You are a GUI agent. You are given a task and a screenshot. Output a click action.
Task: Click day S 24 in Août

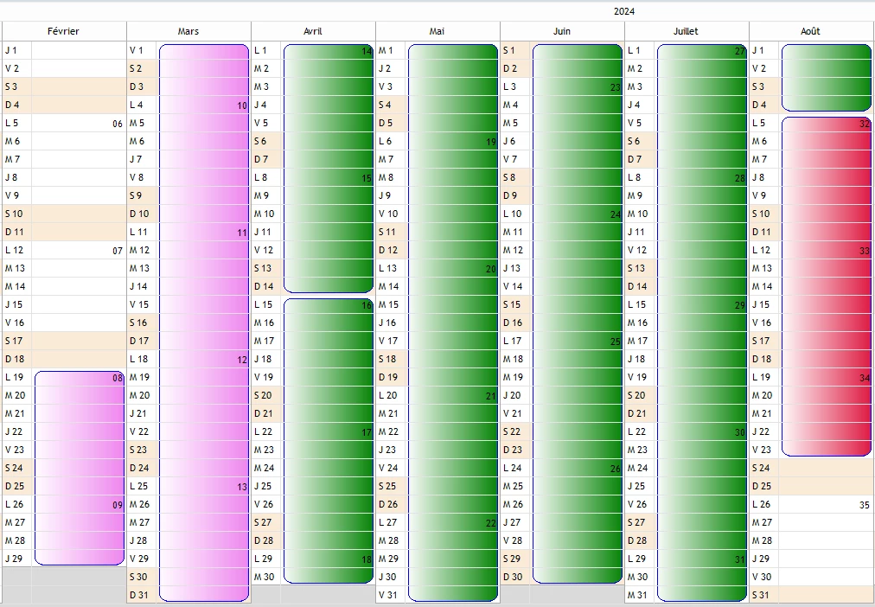click(x=761, y=468)
